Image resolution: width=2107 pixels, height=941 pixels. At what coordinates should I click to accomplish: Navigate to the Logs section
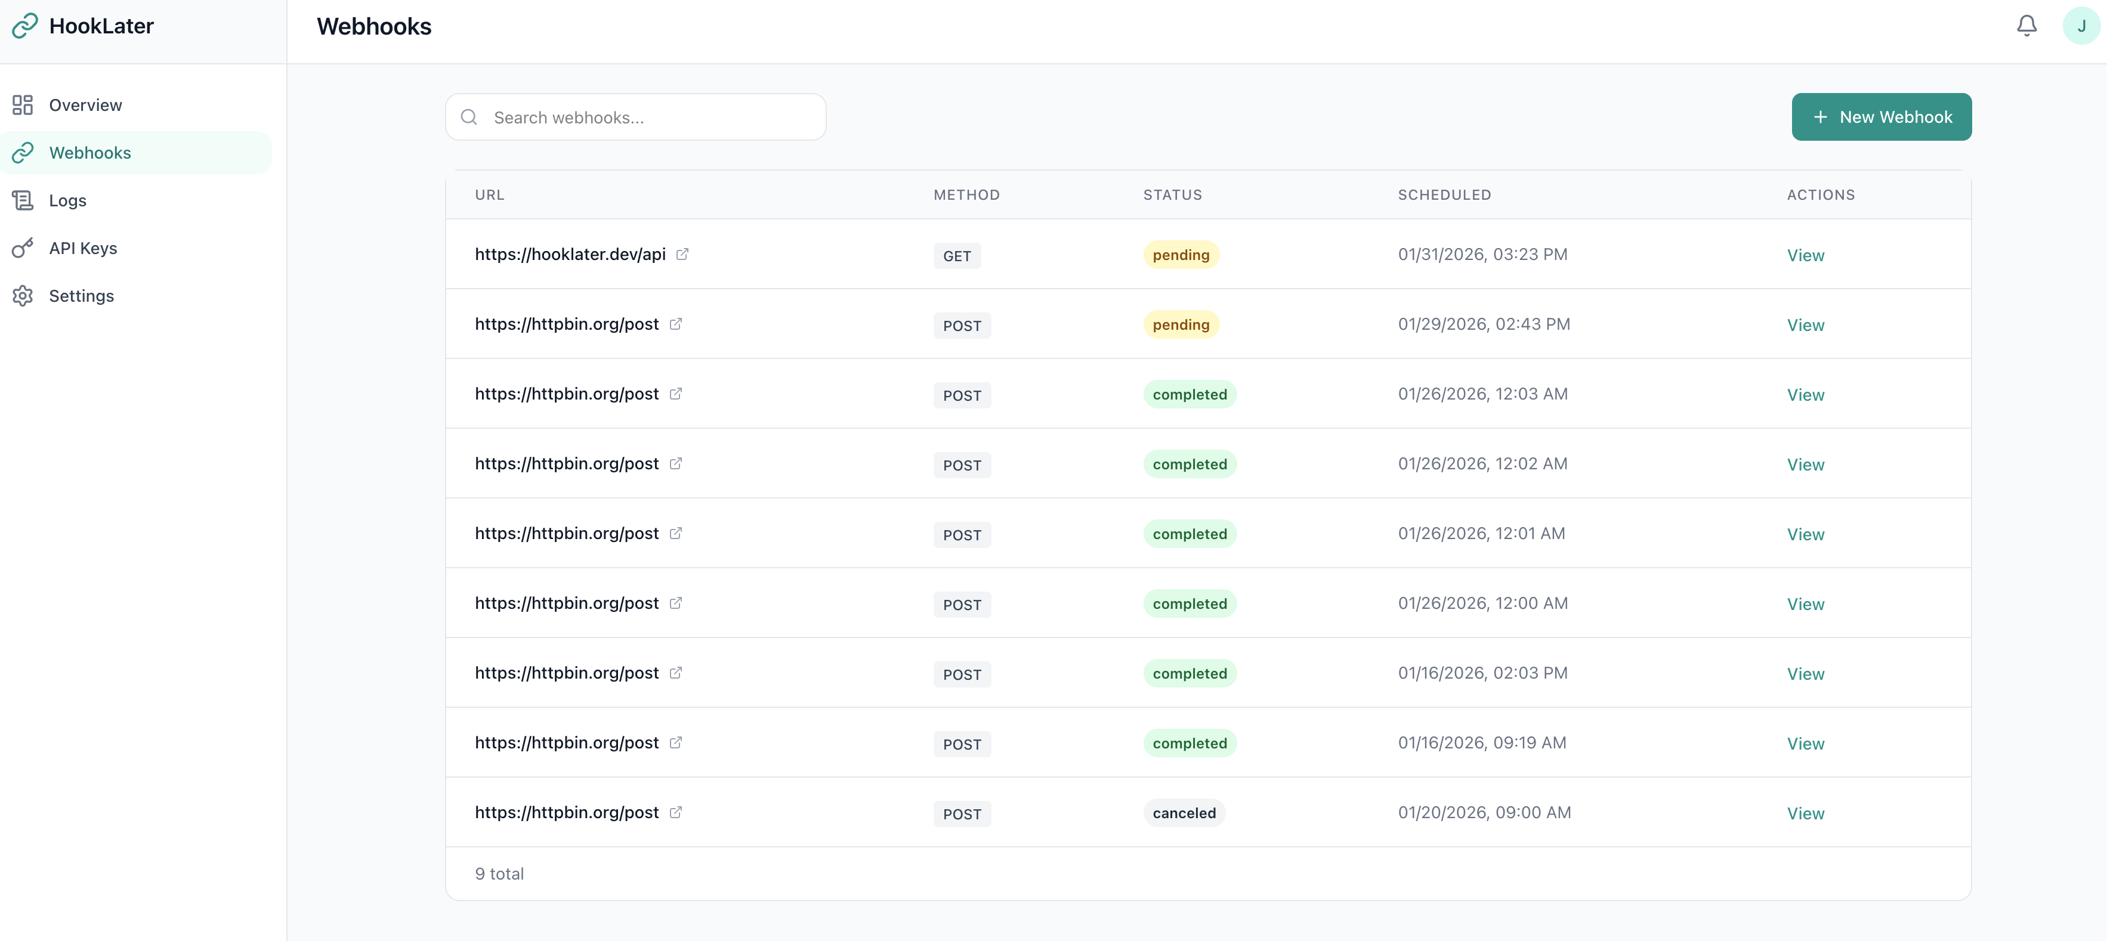[x=67, y=200]
